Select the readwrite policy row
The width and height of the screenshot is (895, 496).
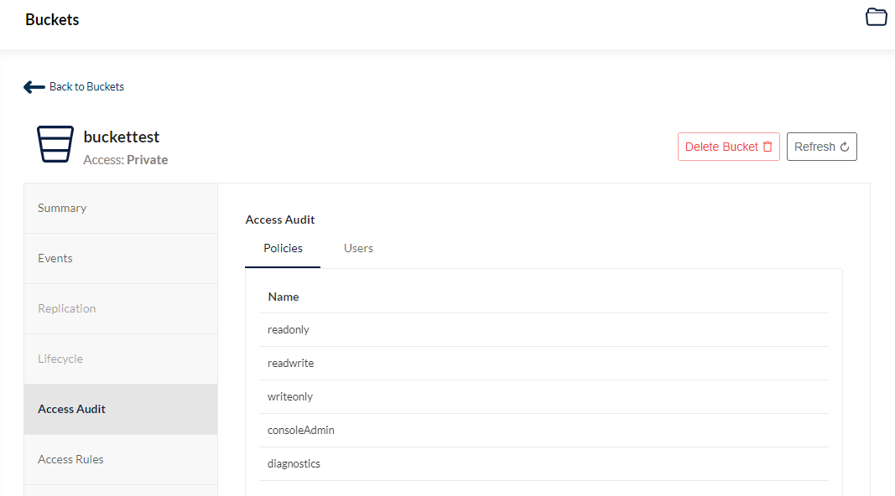point(544,363)
